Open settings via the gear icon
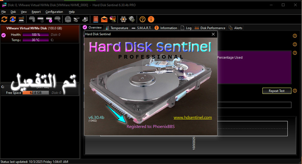Viewport: 302px width, 164px height. click(123, 19)
